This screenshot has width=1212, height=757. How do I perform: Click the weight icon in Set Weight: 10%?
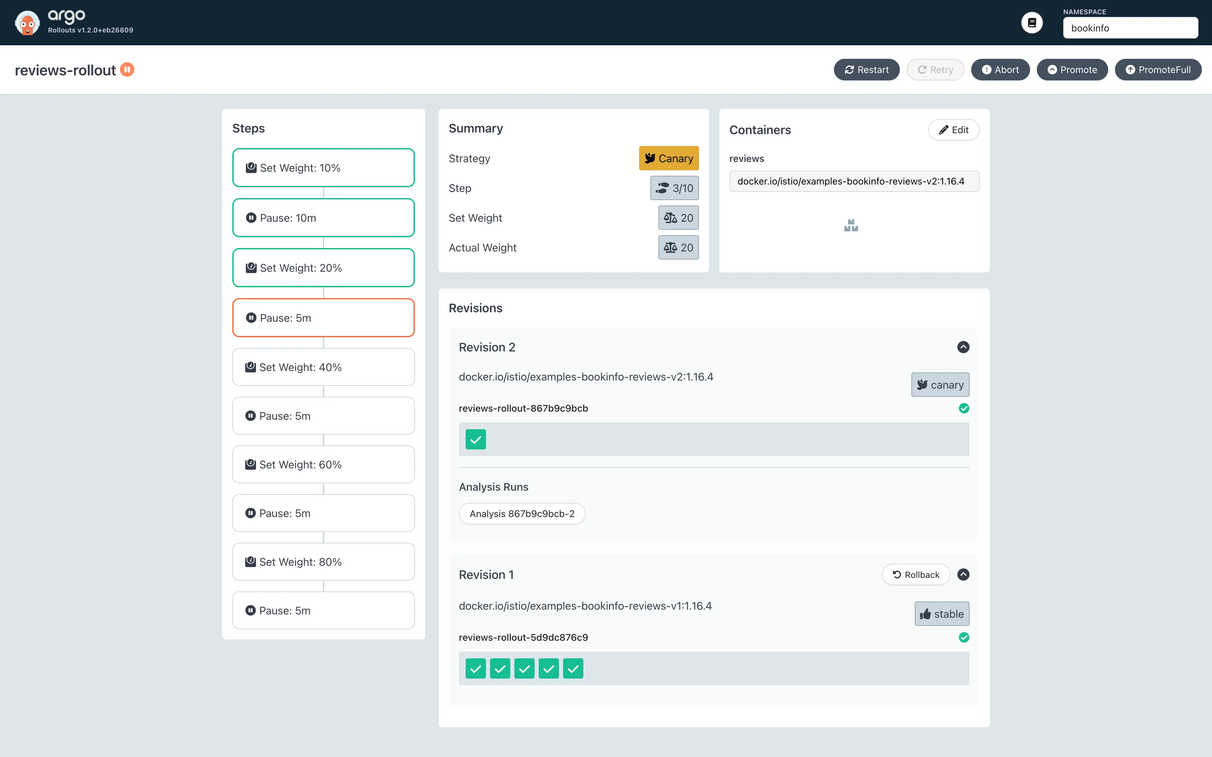point(251,168)
